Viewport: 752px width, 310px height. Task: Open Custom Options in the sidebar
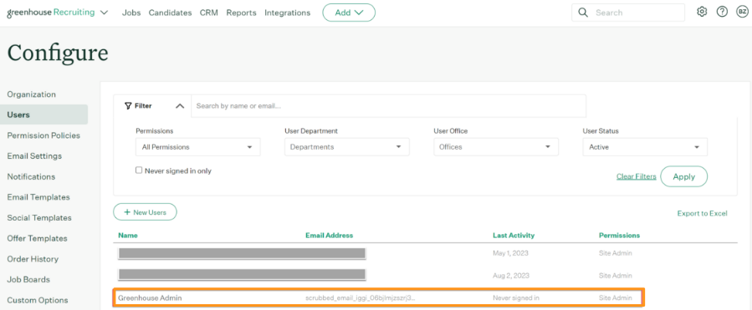38,300
